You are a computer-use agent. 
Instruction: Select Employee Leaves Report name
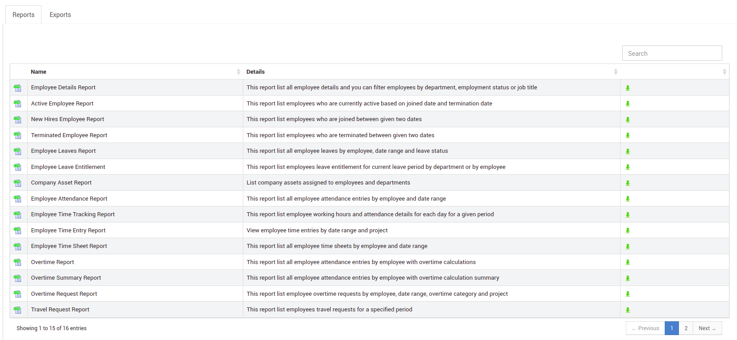(63, 151)
